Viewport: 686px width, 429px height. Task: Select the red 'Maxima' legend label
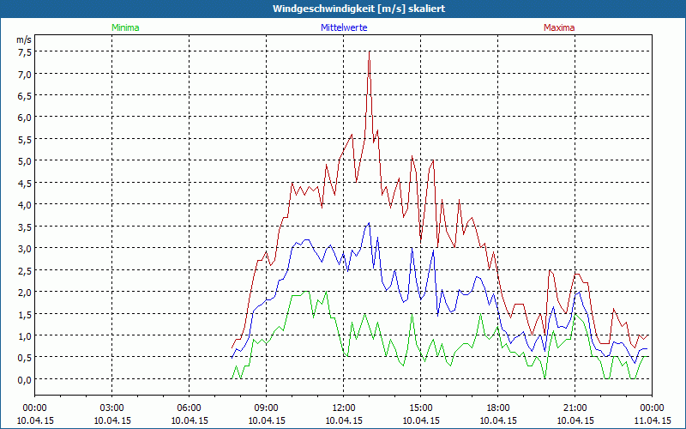point(559,27)
